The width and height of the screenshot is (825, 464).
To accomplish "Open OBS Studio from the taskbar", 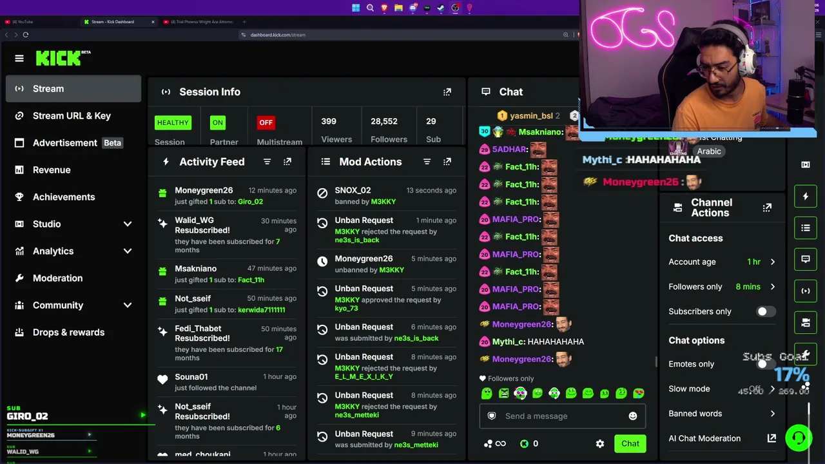I will pyautogui.click(x=455, y=8).
